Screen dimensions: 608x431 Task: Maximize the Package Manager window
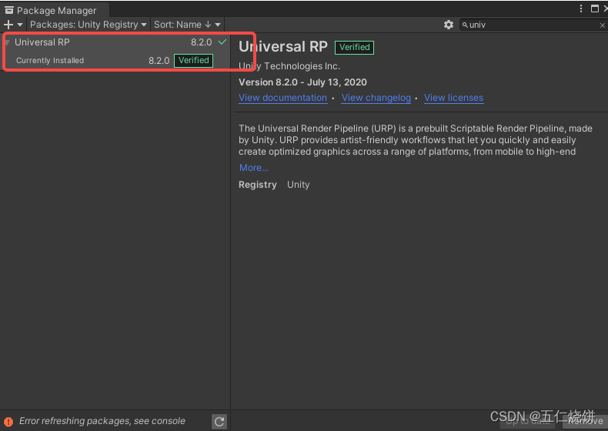click(x=594, y=8)
